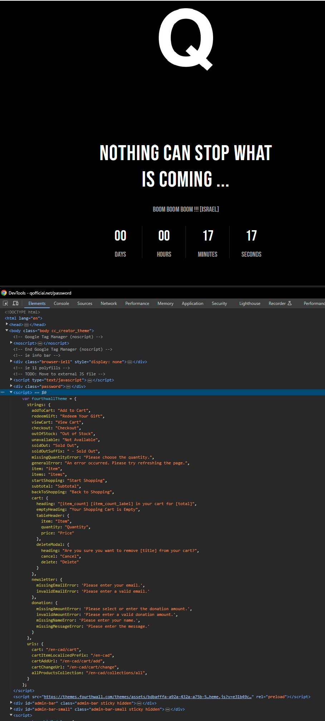This screenshot has width=325, height=721.
Task: Expand the text/javascript script triangle
Action: (11, 380)
